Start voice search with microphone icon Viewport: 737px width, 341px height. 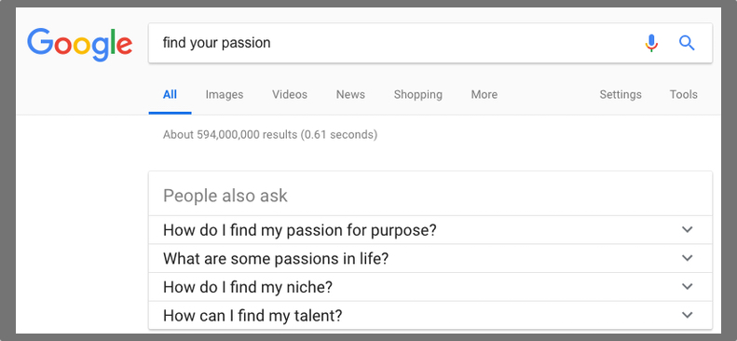click(x=651, y=43)
